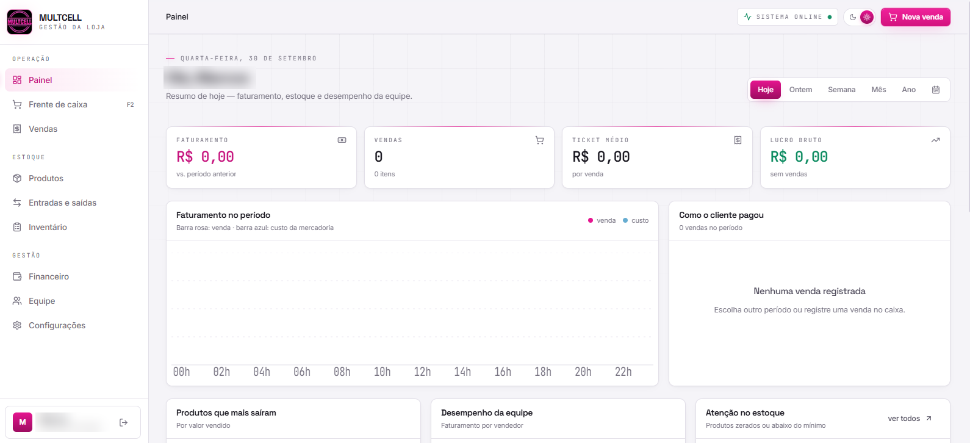
Task: Switch period to Ontem
Action: pyautogui.click(x=800, y=90)
